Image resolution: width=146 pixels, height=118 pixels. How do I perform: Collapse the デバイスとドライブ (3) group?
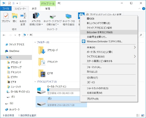35,82
